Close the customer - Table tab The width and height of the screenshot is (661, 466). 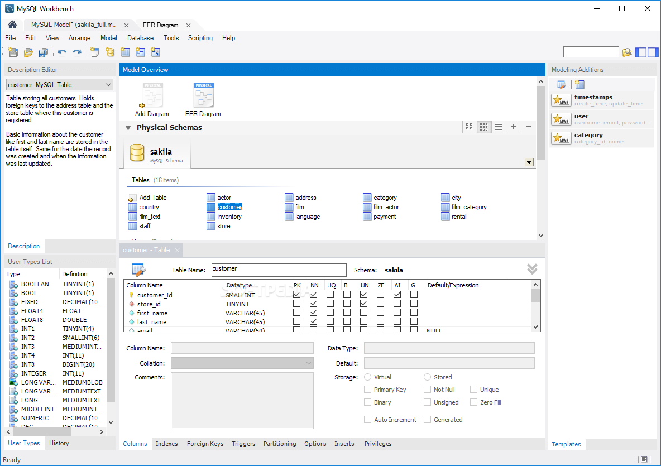[177, 250]
